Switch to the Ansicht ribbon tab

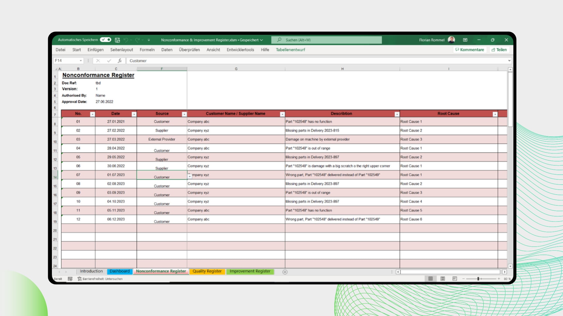[x=213, y=50]
